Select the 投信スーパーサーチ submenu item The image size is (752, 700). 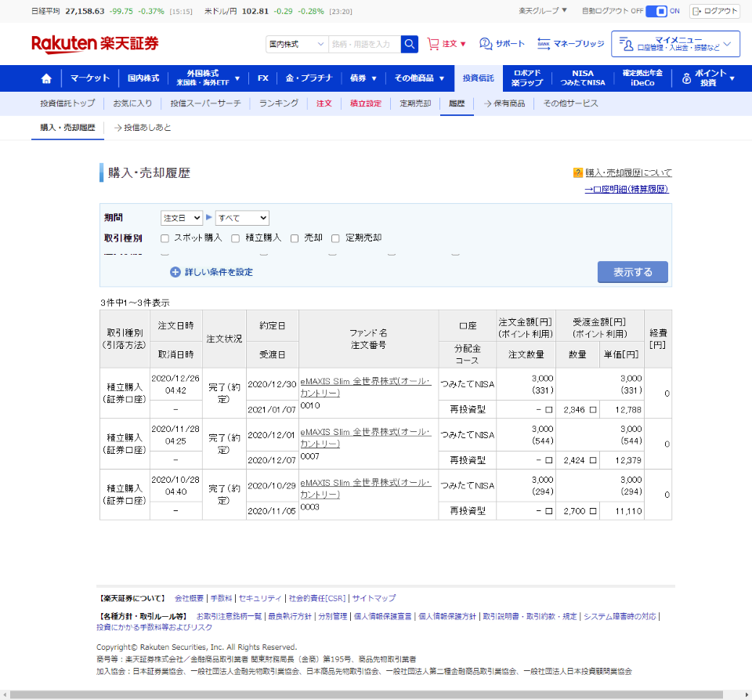pyautogui.click(x=206, y=103)
